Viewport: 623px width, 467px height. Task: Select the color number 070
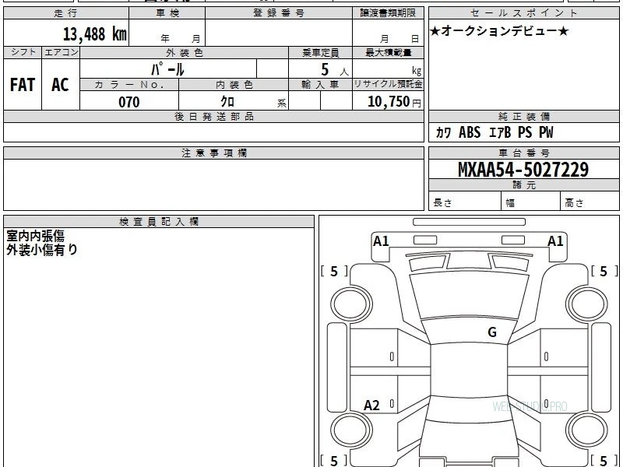[x=129, y=102]
